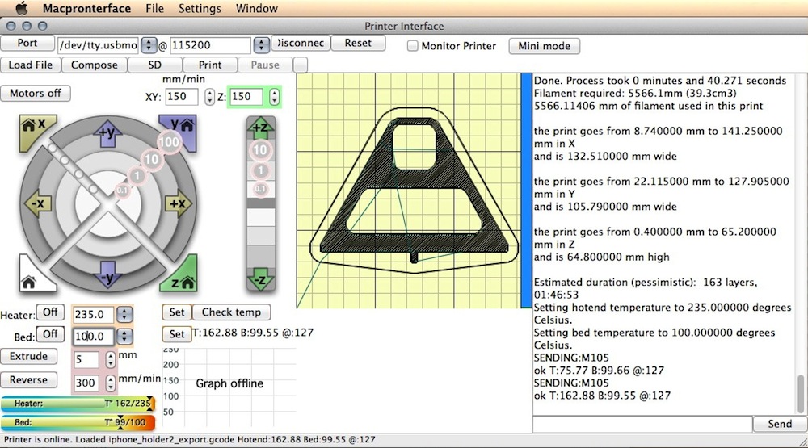
Task: Click the Load File button
Action: (x=31, y=65)
